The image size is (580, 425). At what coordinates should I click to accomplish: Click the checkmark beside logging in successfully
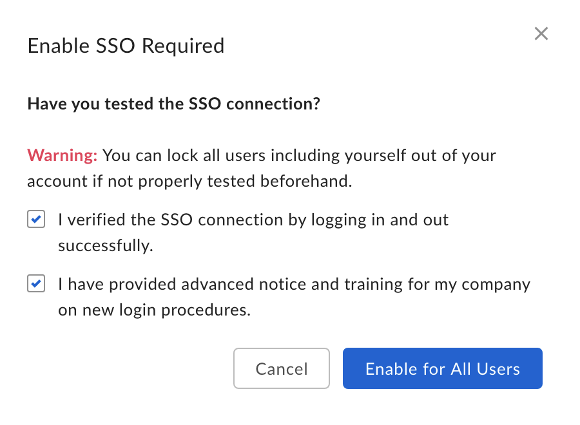36,219
